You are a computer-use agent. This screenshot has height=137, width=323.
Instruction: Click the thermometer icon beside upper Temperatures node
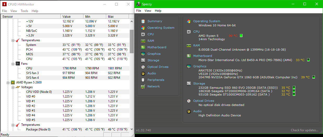click(x=18, y=40)
